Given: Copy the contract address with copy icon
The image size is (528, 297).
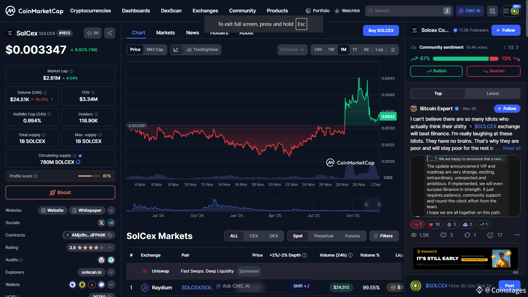Looking at the screenshot, I should [110, 235].
